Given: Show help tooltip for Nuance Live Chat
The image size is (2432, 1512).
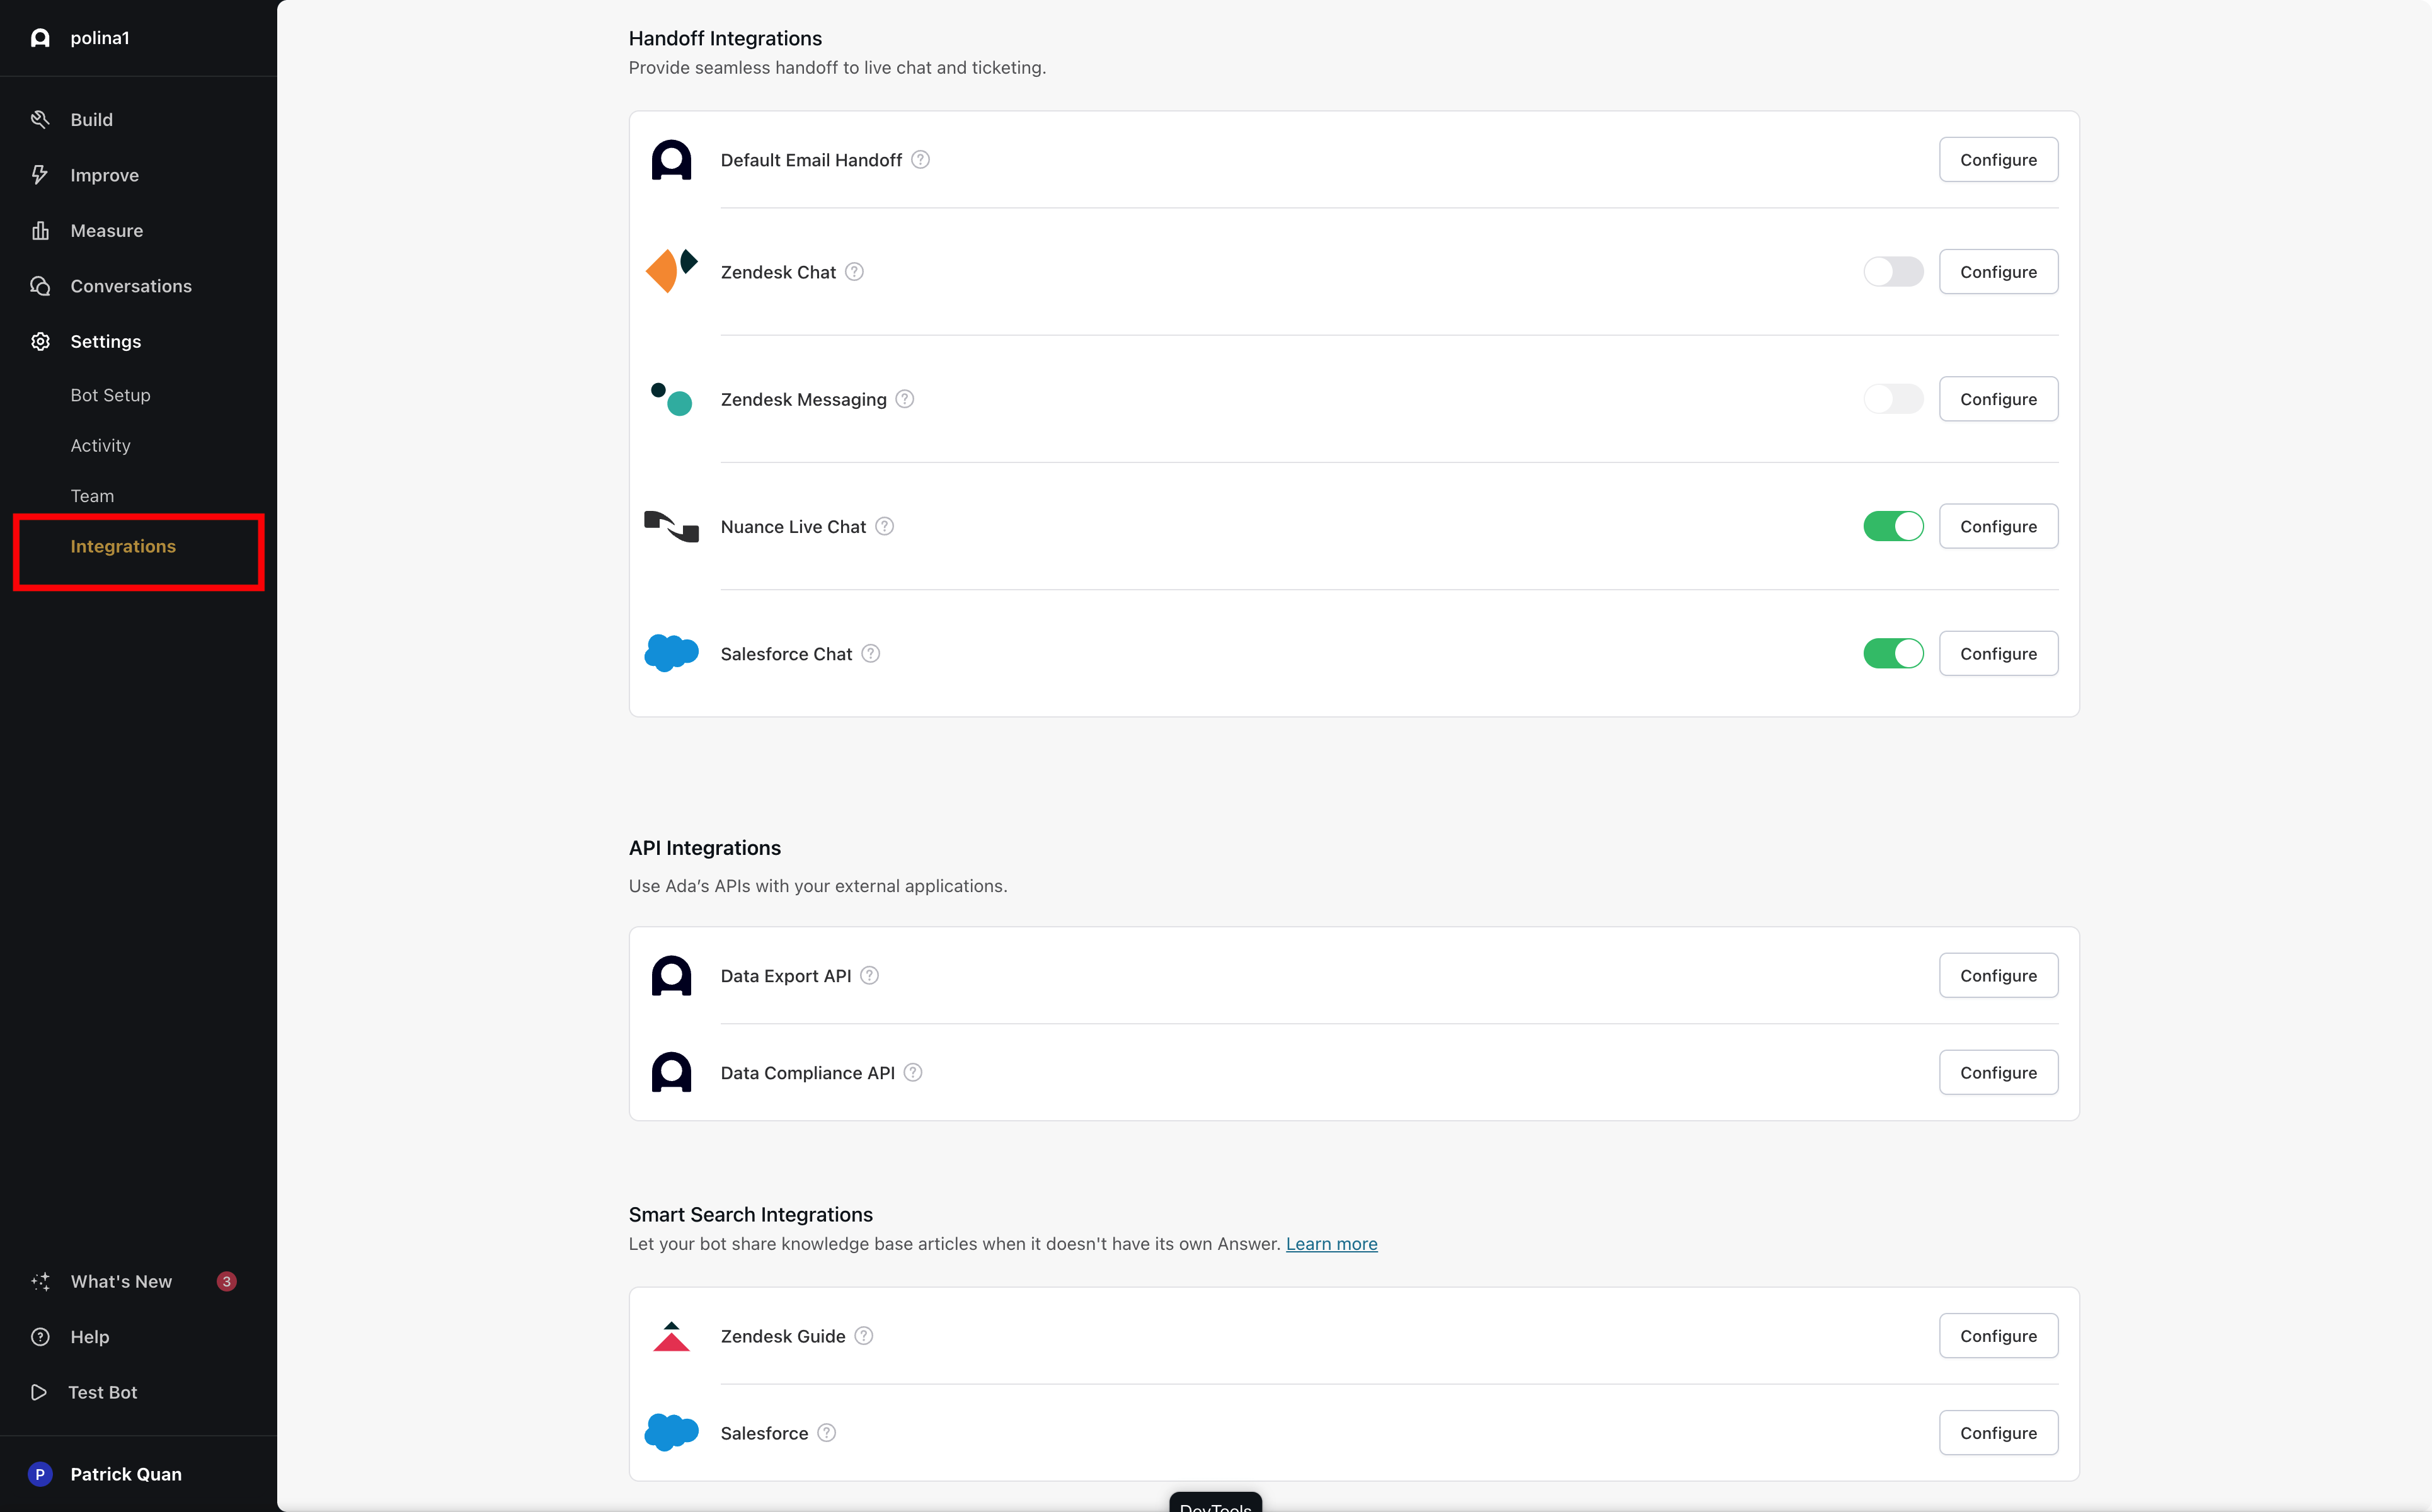Looking at the screenshot, I should (x=885, y=526).
